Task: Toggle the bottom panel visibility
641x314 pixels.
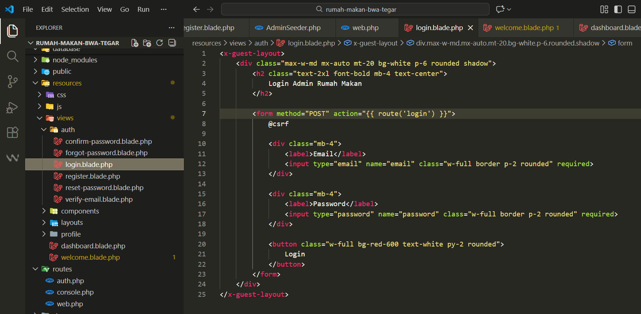Action: tap(631, 10)
